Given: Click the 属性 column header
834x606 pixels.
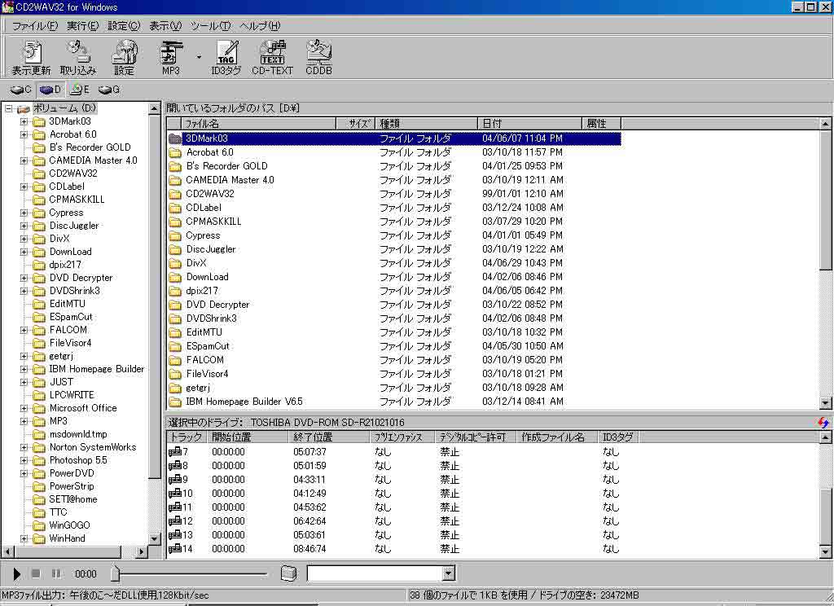Looking at the screenshot, I should point(601,124).
